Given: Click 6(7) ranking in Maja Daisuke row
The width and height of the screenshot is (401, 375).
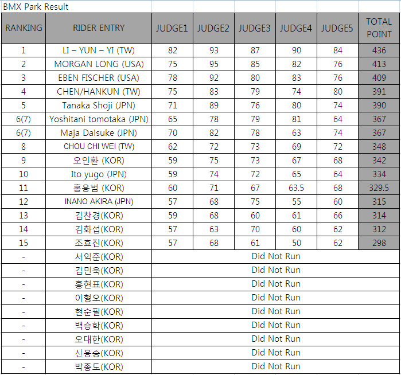Looking at the screenshot, I should 24,133.
